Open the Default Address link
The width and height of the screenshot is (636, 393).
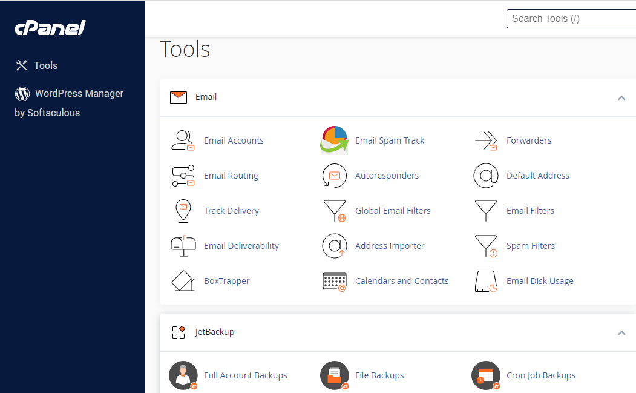click(538, 176)
